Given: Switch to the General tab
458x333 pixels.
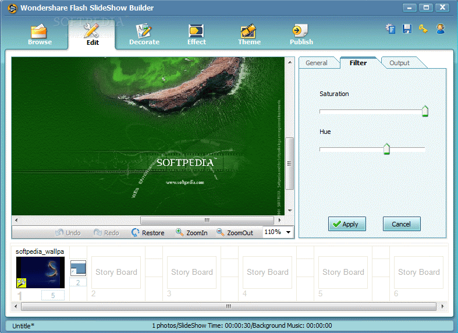Looking at the screenshot, I should click(317, 63).
